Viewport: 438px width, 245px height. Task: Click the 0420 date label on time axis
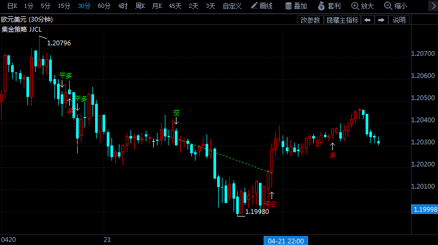point(8,240)
